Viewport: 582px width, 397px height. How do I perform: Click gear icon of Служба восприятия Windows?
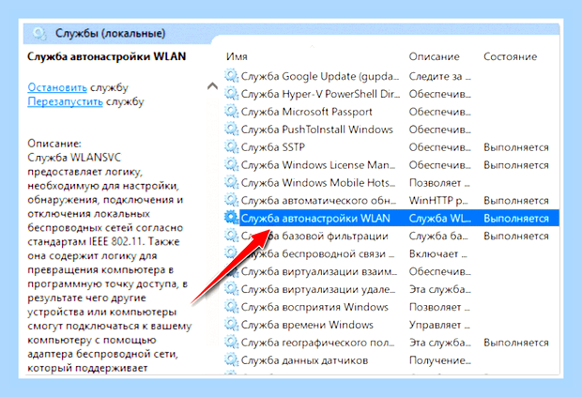[231, 307]
